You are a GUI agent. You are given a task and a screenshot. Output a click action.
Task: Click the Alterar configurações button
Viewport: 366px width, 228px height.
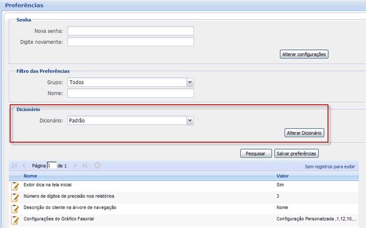pos(304,54)
